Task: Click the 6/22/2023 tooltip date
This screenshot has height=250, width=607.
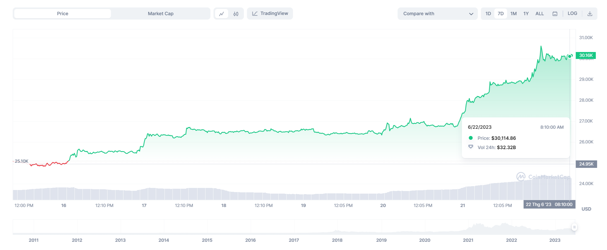Action: (x=479, y=127)
